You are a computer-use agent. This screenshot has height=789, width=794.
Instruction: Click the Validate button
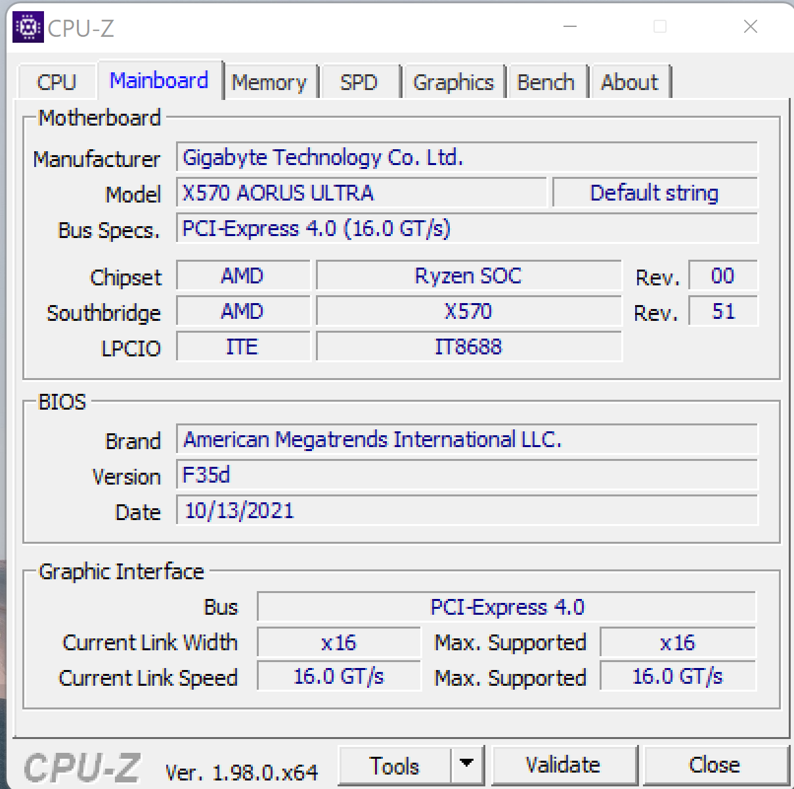(x=563, y=765)
